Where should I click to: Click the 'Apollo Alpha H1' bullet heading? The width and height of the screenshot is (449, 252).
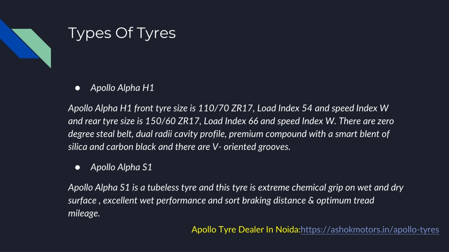[x=122, y=87]
